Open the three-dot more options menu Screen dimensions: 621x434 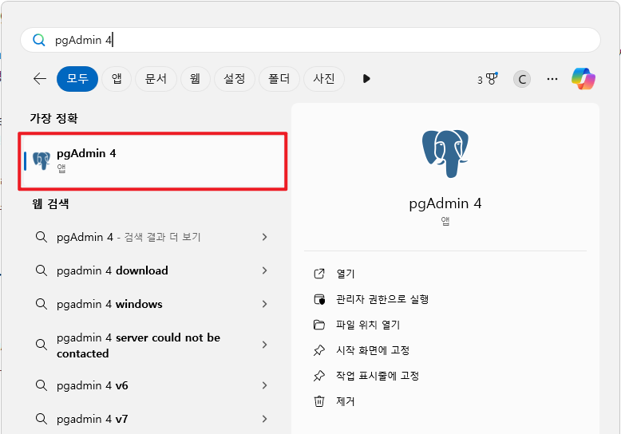(552, 79)
